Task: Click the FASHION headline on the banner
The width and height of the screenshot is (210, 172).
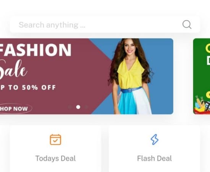Action: coord(36,50)
